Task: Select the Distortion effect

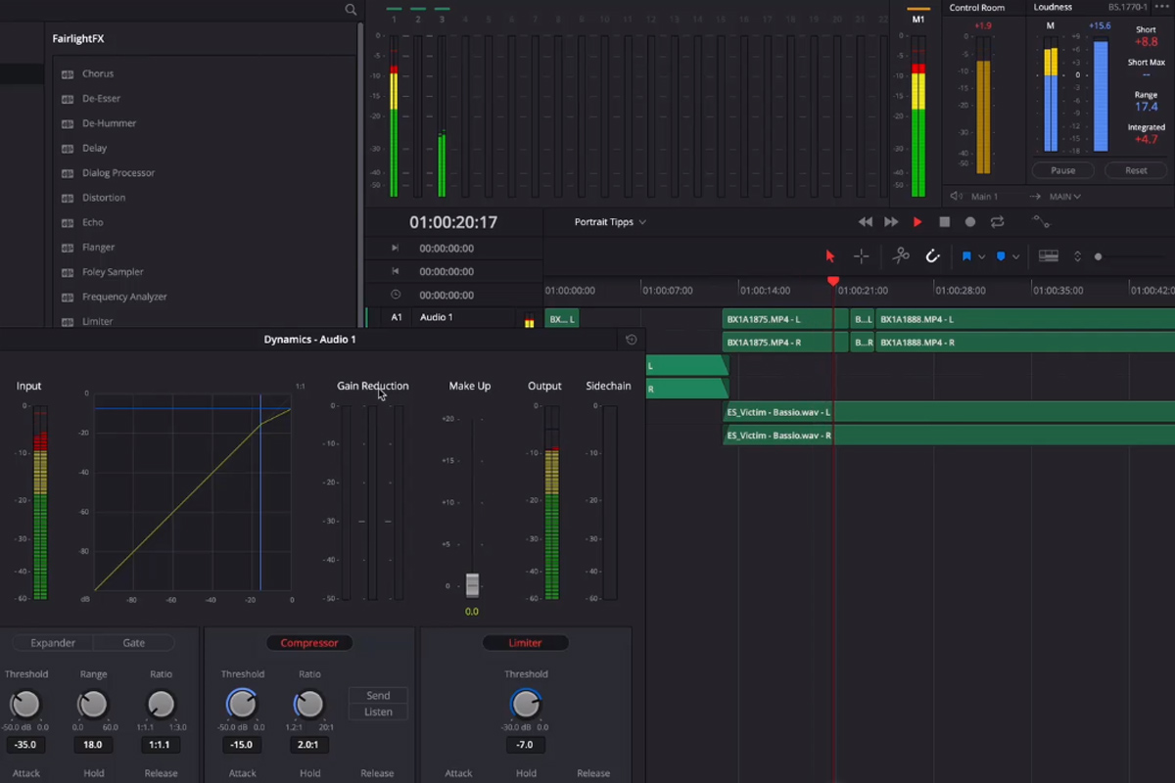Action: coord(104,198)
